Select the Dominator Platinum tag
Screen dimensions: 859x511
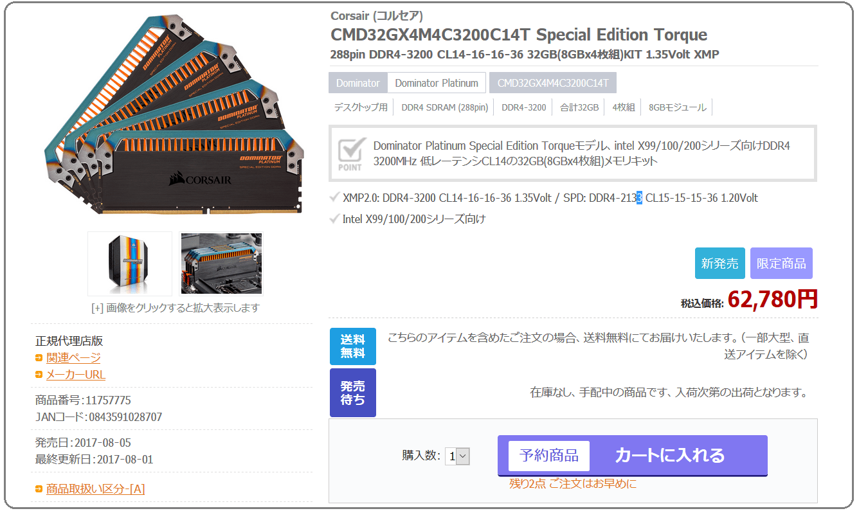[x=437, y=83]
